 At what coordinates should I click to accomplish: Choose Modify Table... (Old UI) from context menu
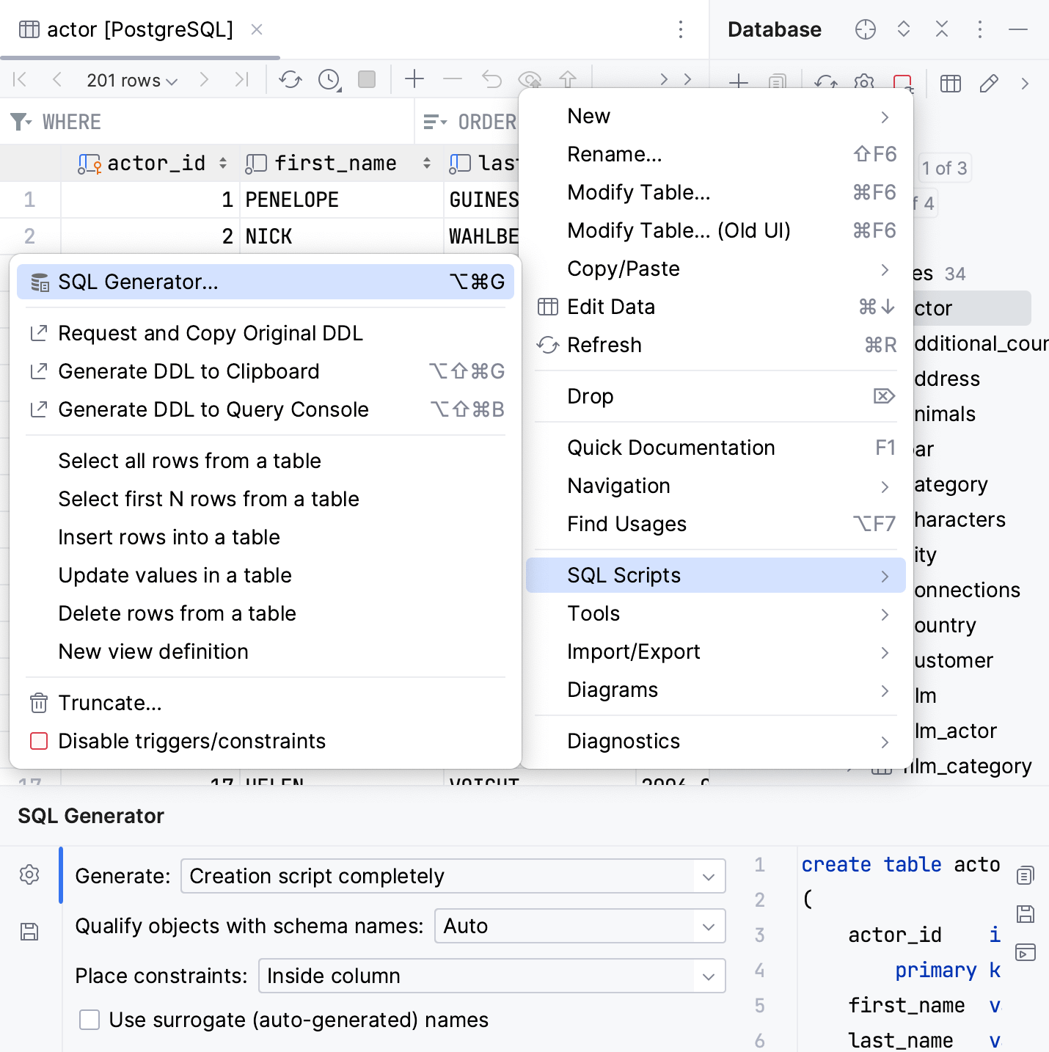click(679, 230)
